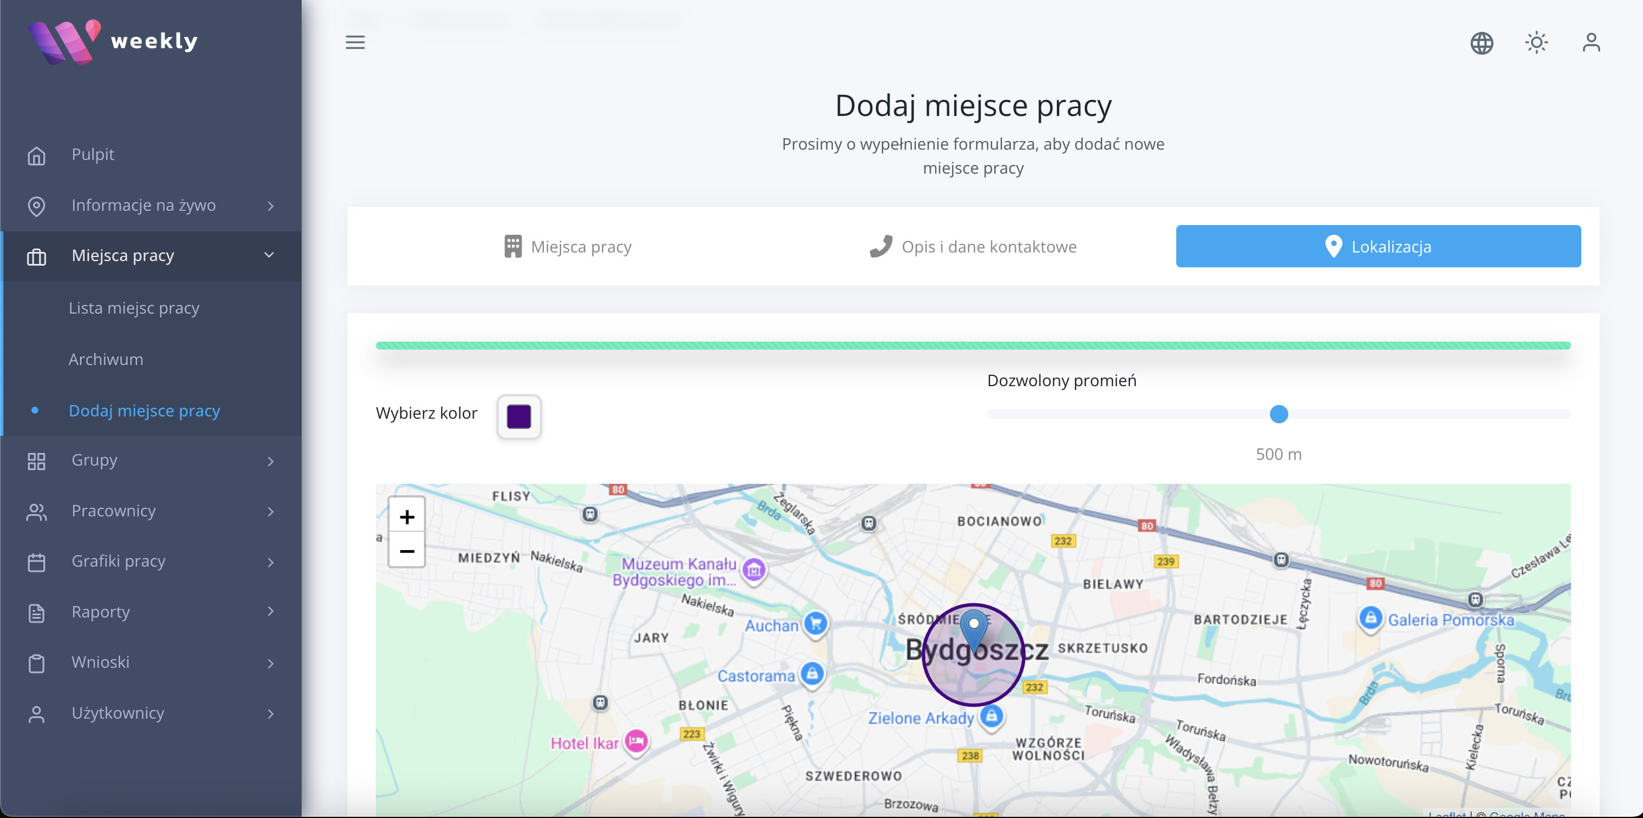Open the purple color swatch picker
The height and width of the screenshot is (818, 1643).
(x=519, y=416)
